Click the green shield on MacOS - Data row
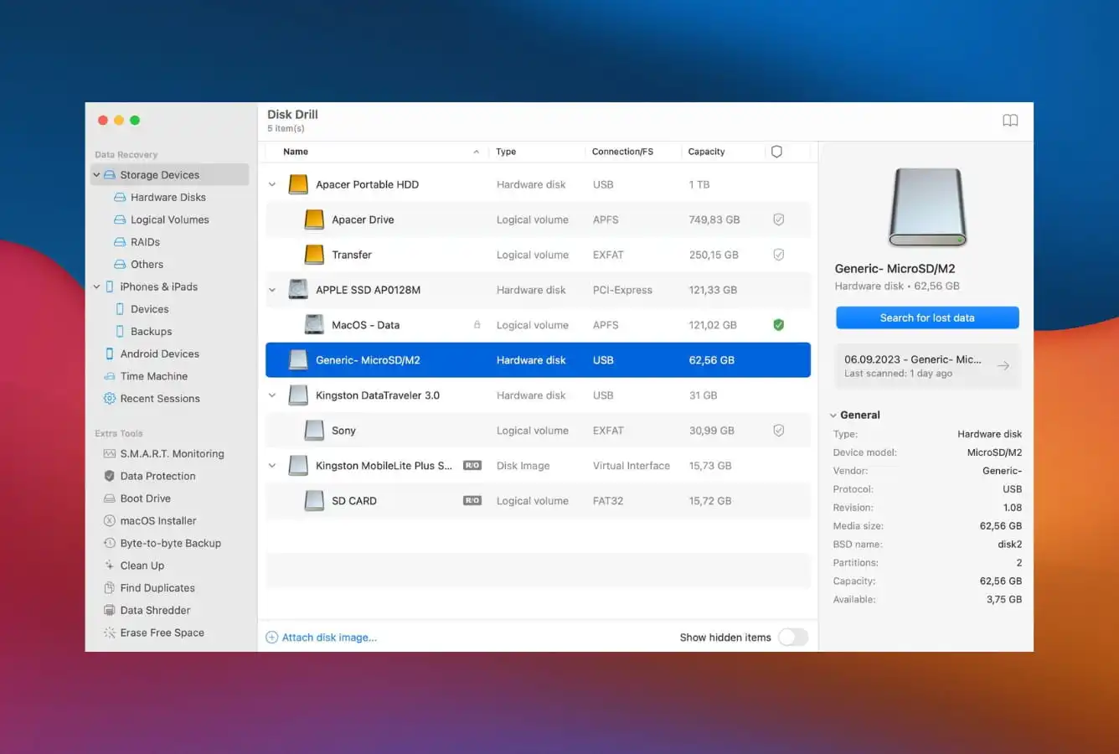This screenshot has width=1119, height=754. point(778,325)
